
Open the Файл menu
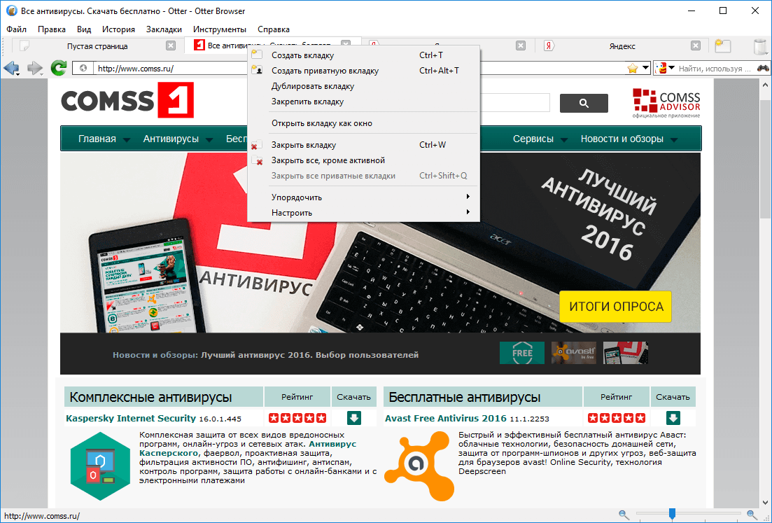click(x=16, y=29)
